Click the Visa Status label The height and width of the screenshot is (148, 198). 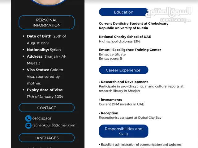(38, 70)
